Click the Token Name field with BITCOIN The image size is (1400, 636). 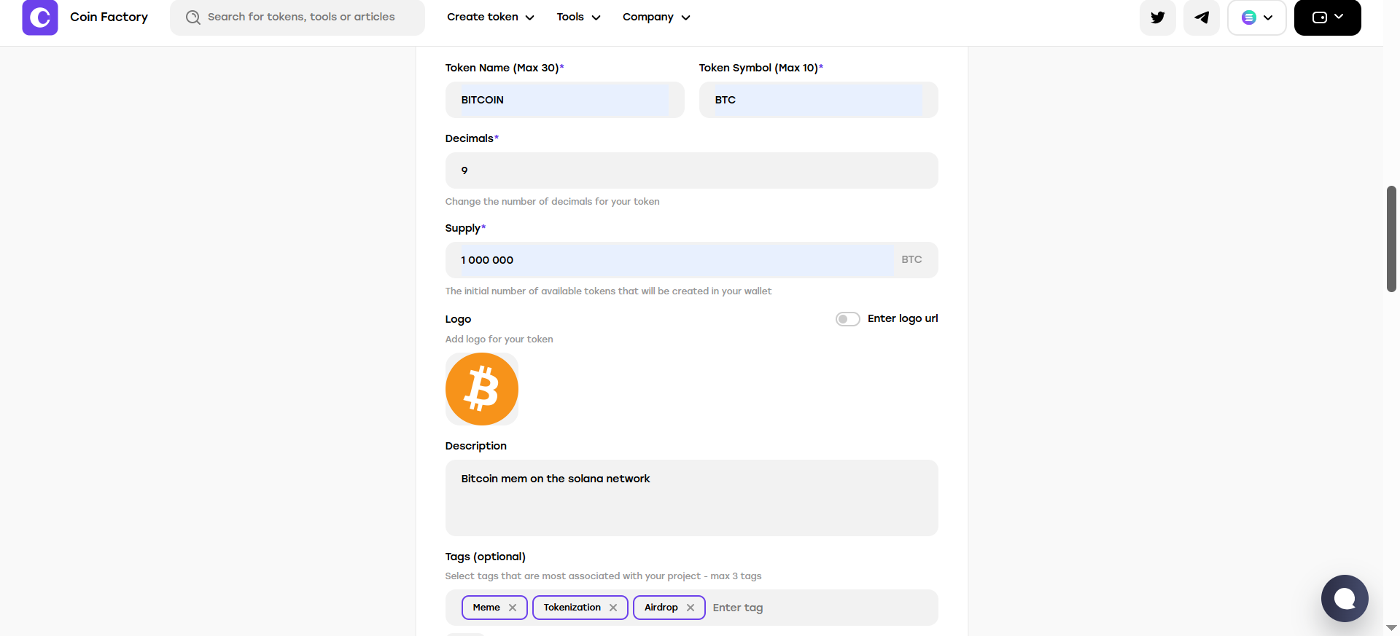[x=565, y=100]
